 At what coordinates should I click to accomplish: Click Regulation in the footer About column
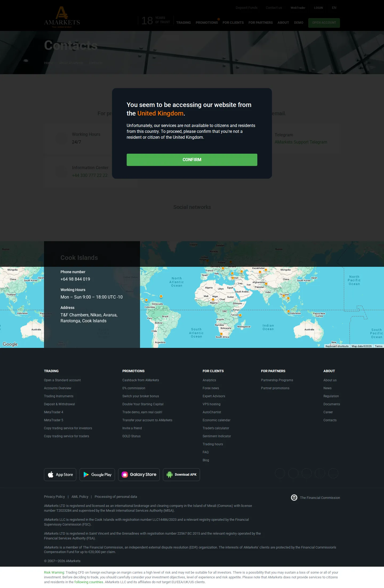click(x=331, y=396)
